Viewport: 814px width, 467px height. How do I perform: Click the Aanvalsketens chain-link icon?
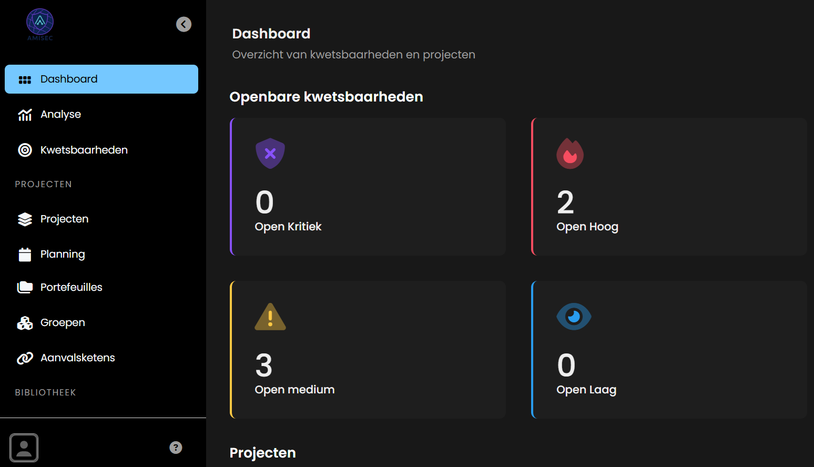coord(25,358)
